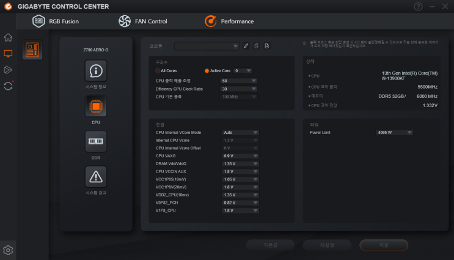This screenshot has height=260, width=454.
Task: Open the CPU VCCIN AUX dropdown
Action: 240,171
